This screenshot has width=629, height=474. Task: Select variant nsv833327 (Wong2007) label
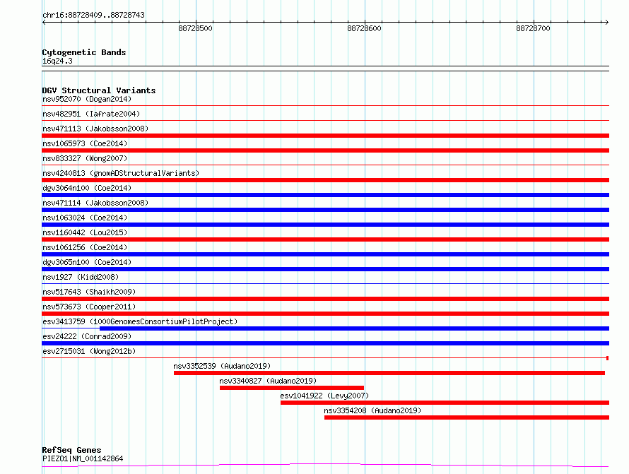coord(85,158)
